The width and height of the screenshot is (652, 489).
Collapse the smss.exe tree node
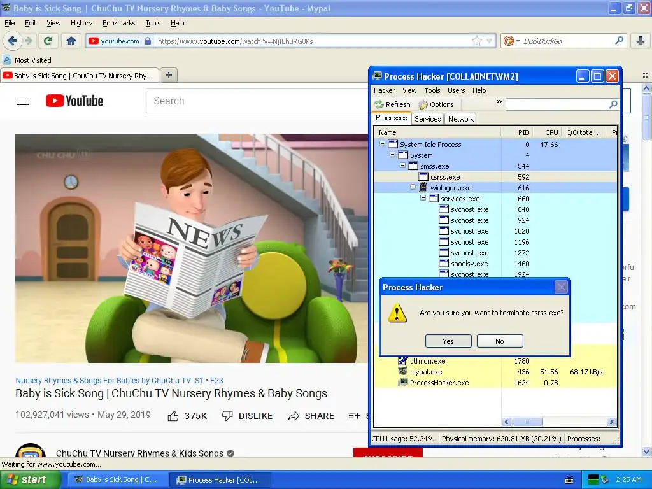click(402, 166)
